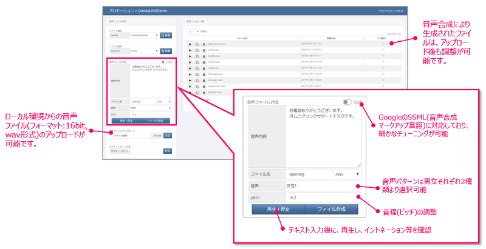The image size is (486, 249).
Task: Toggle the SSML switch in the enlarged panel
Action: [347, 102]
